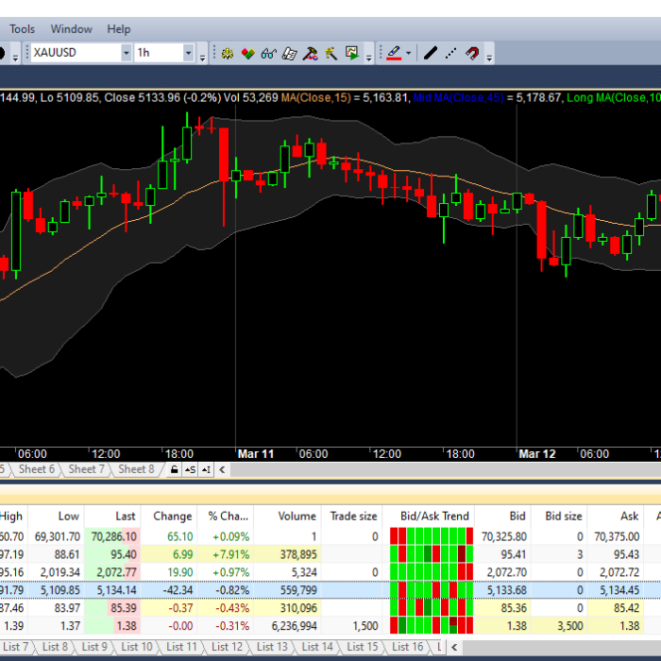The image size is (661, 661).
Task: Open the Tools menu
Action: pos(22,29)
